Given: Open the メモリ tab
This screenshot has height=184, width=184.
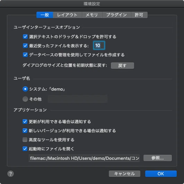Looking at the screenshot, I should tap(92, 15).
